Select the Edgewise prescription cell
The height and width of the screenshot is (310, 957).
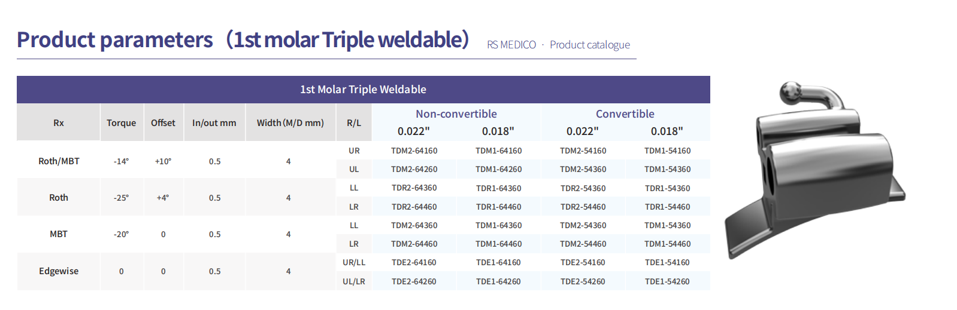[x=59, y=271]
